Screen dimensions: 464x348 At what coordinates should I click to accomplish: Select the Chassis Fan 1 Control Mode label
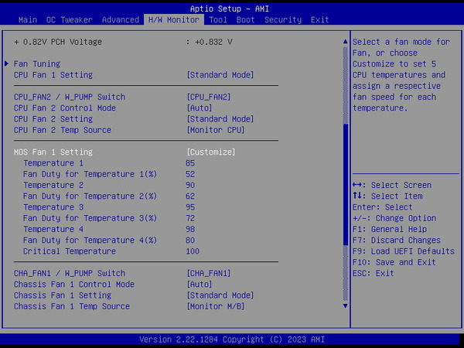pos(74,285)
